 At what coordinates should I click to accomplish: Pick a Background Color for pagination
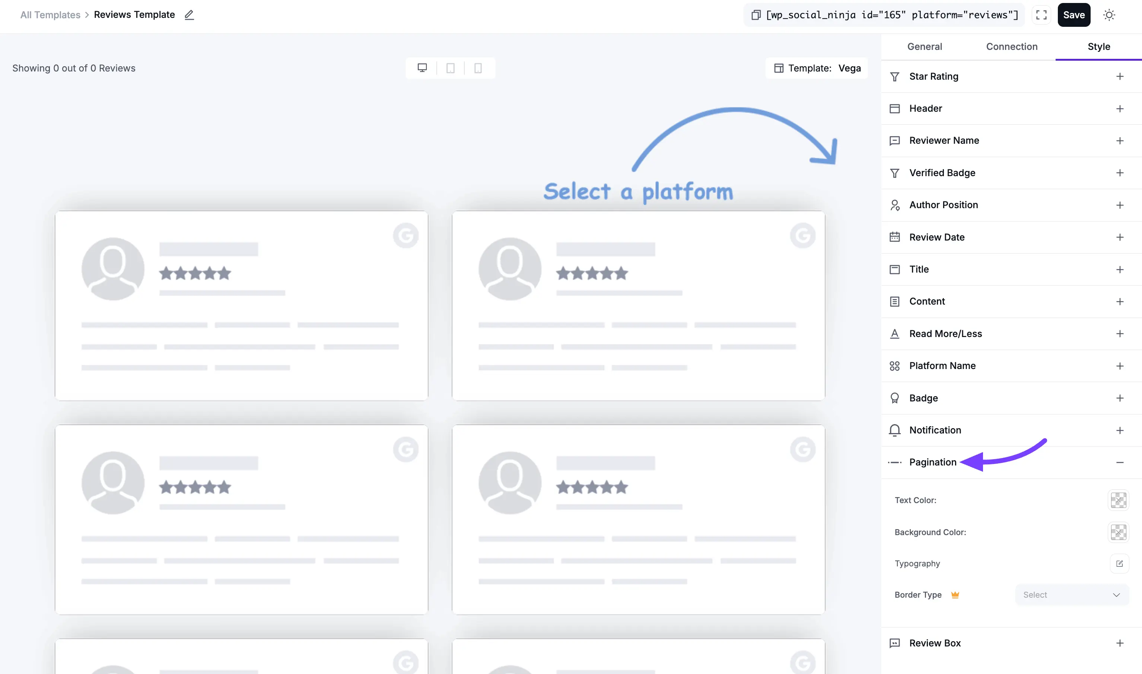[1119, 532]
